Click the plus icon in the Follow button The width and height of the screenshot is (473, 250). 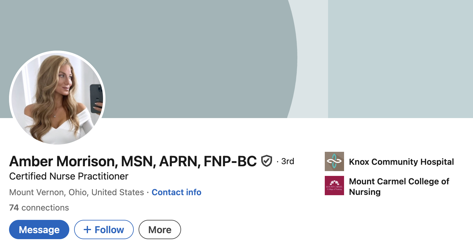tap(87, 230)
